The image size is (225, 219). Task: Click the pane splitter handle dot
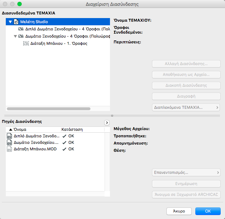[x=112, y=116]
